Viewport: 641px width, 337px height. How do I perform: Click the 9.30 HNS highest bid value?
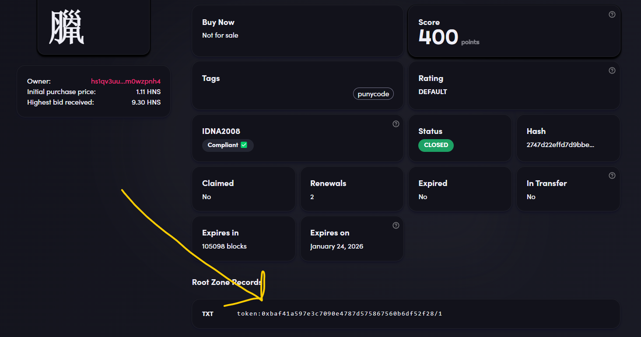click(x=146, y=102)
